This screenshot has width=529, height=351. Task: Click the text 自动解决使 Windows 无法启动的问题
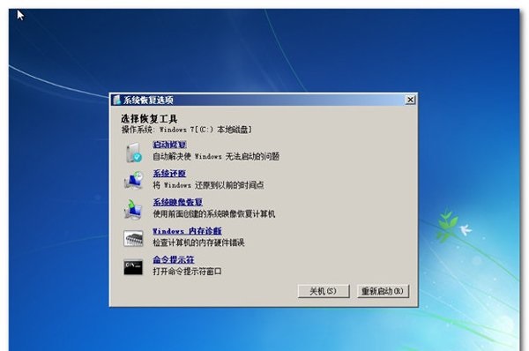[216, 157]
